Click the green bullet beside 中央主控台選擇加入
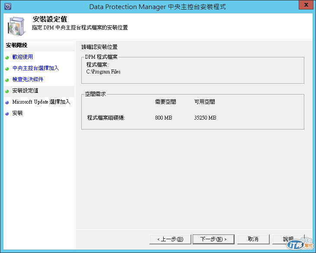This screenshot has width=316, height=253. point(7,69)
